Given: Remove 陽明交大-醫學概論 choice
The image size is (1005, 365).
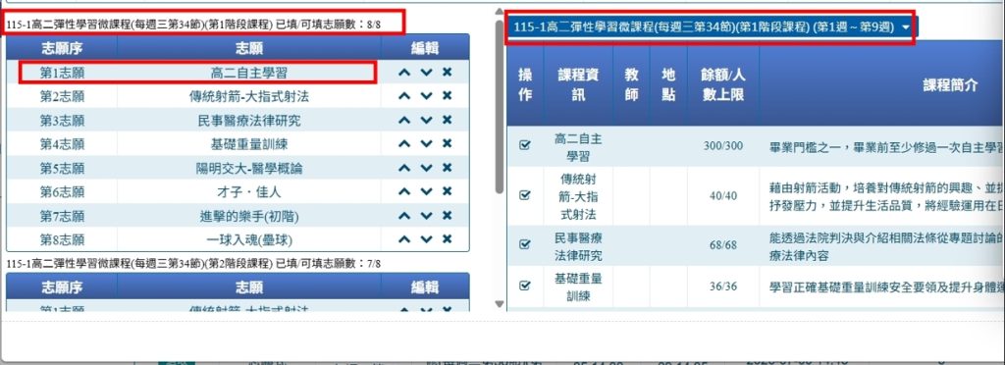Looking at the screenshot, I should pyautogui.click(x=447, y=168).
